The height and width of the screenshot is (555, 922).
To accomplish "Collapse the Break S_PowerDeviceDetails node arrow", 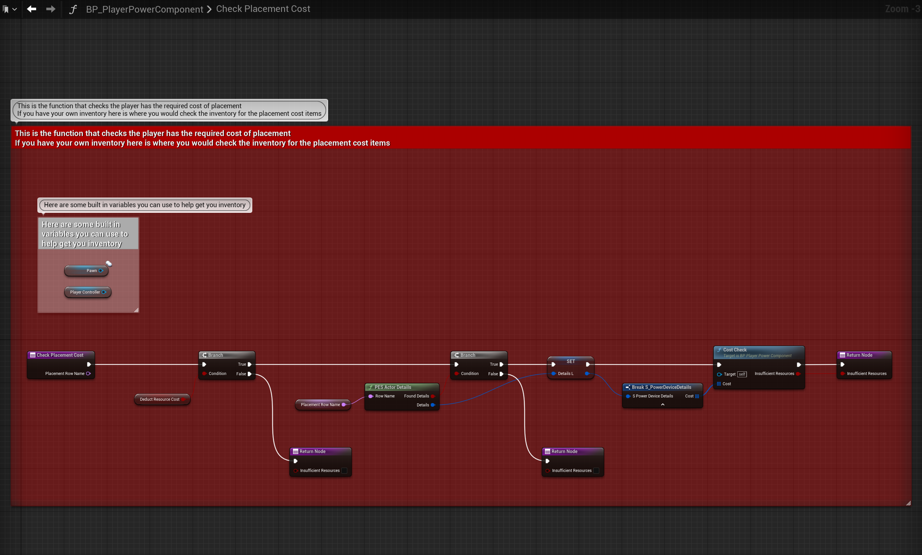I will (662, 404).
